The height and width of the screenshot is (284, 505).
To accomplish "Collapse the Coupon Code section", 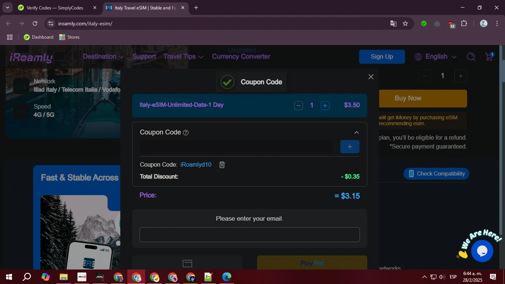I will 356,133.
